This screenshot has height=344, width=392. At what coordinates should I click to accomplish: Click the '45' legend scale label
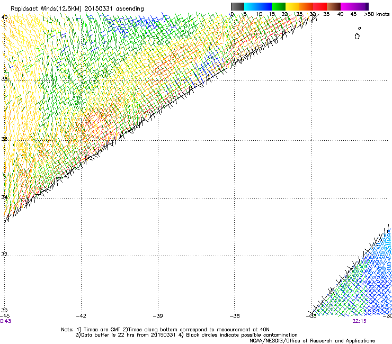[353, 14]
